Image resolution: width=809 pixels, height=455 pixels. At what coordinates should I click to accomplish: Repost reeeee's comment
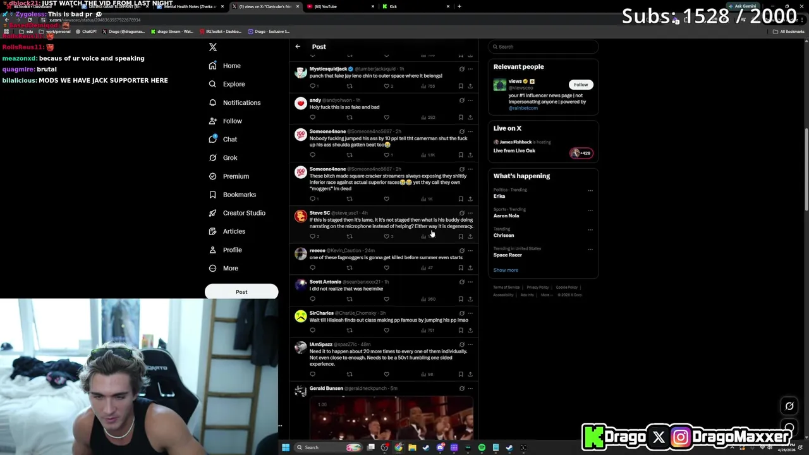point(350,267)
